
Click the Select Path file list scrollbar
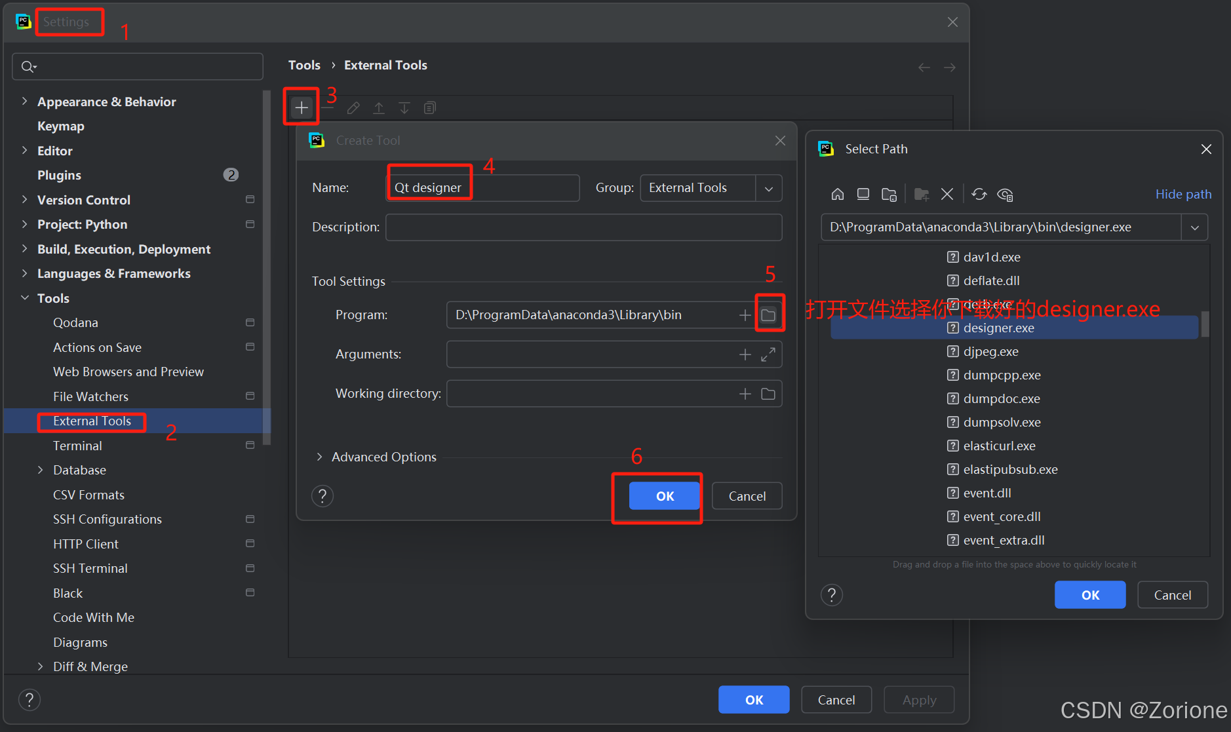click(1205, 324)
